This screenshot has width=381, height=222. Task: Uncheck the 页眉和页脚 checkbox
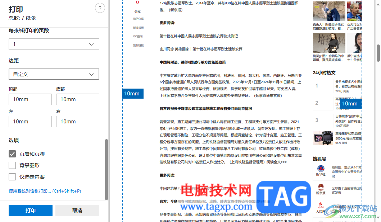tap(12, 154)
